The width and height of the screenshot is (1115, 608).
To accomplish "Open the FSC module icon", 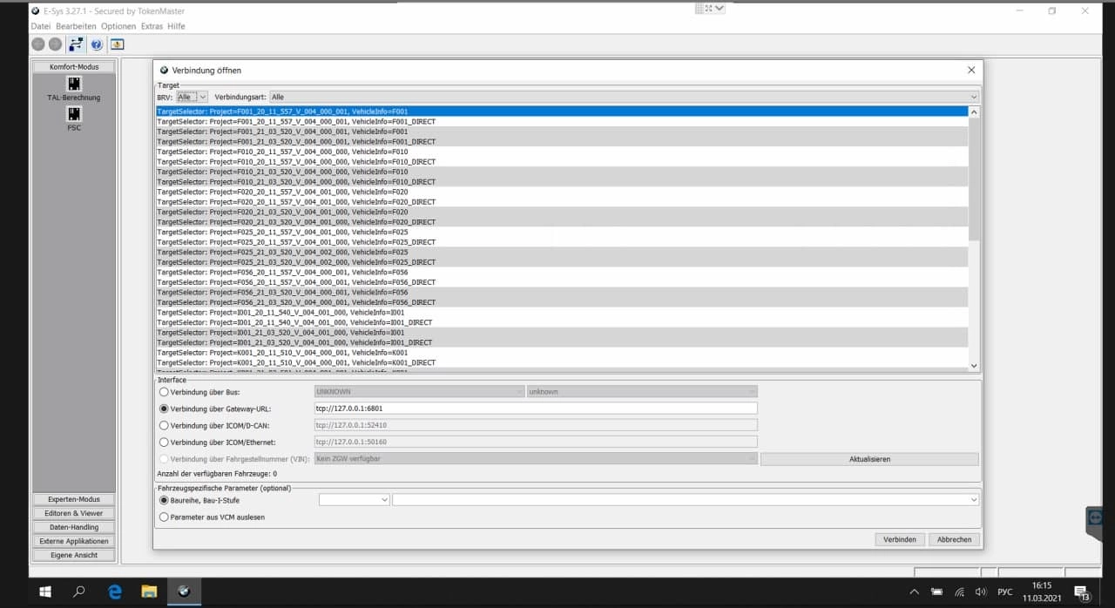I will (74, 114).
